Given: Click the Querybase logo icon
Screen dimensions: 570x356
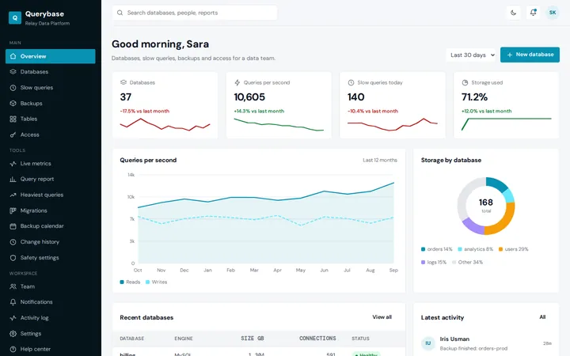Looking at the screenshot, I should [15, 17].
